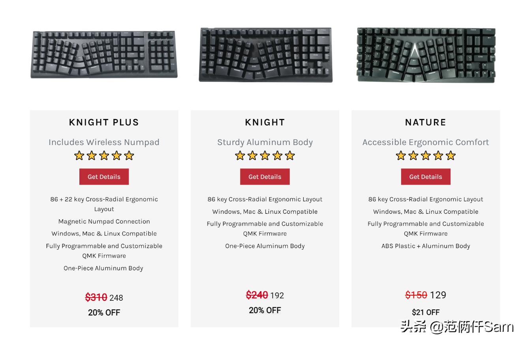This screenshot has height=343, width=524.
Task: Click the NATURE product title
Action: [426, 122]
